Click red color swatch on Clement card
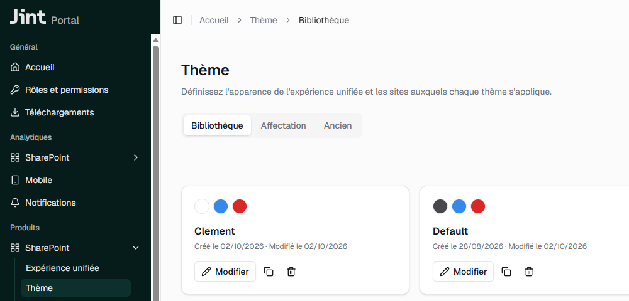The width and height of the screenshot is (629, 301). 240,206
